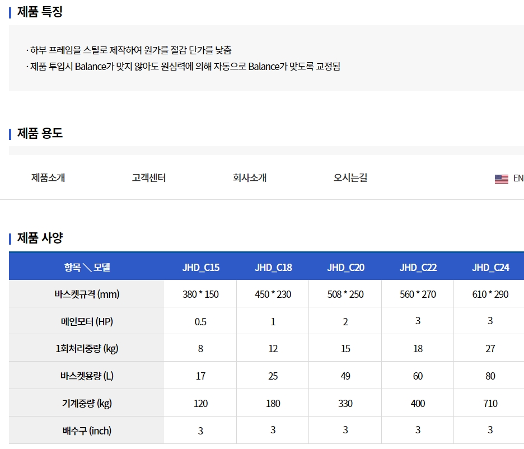The width and height of the screenshot is (524, 449).
Task: Click the 508 * 250 cell
Action: tap(345, 294)
